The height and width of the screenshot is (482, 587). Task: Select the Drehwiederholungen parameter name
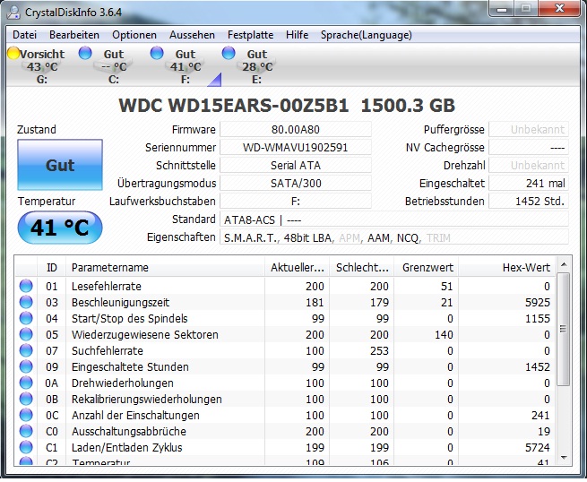coord(123,383)
